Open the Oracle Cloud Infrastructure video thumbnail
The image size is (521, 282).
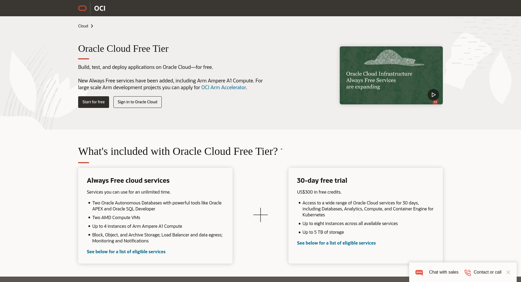click(391, 75)
